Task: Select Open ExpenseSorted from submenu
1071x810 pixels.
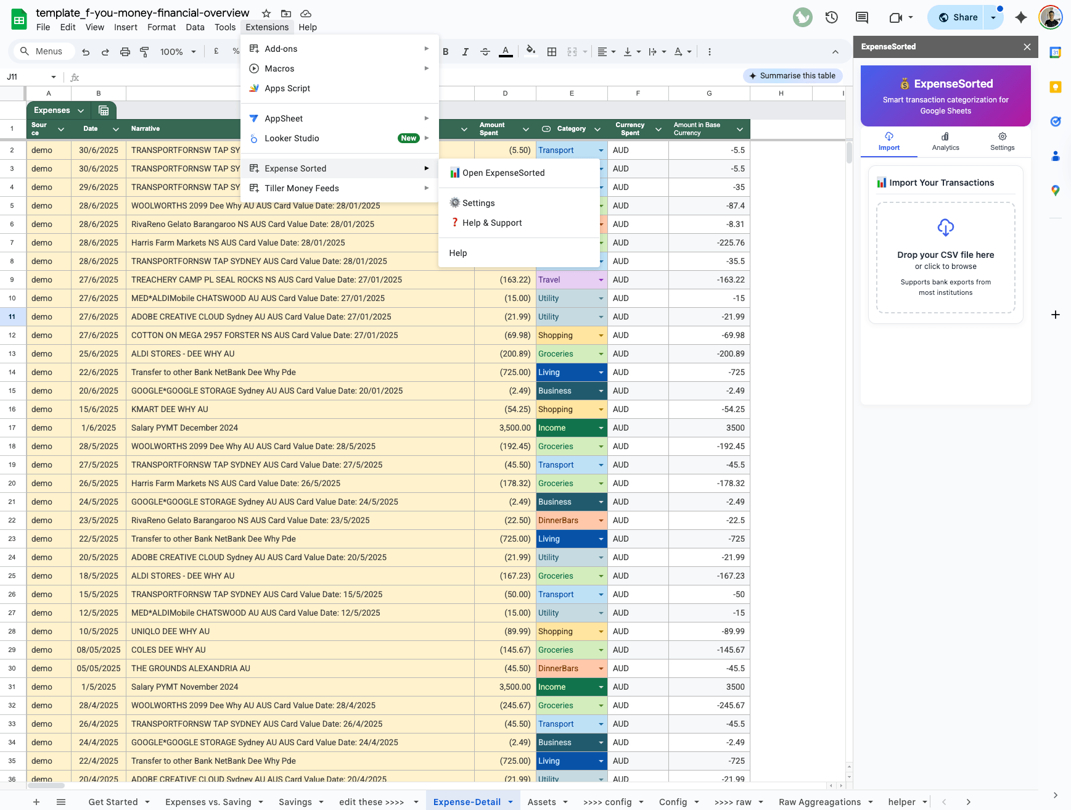Action: pyautogui.click(x=503, y=173)
